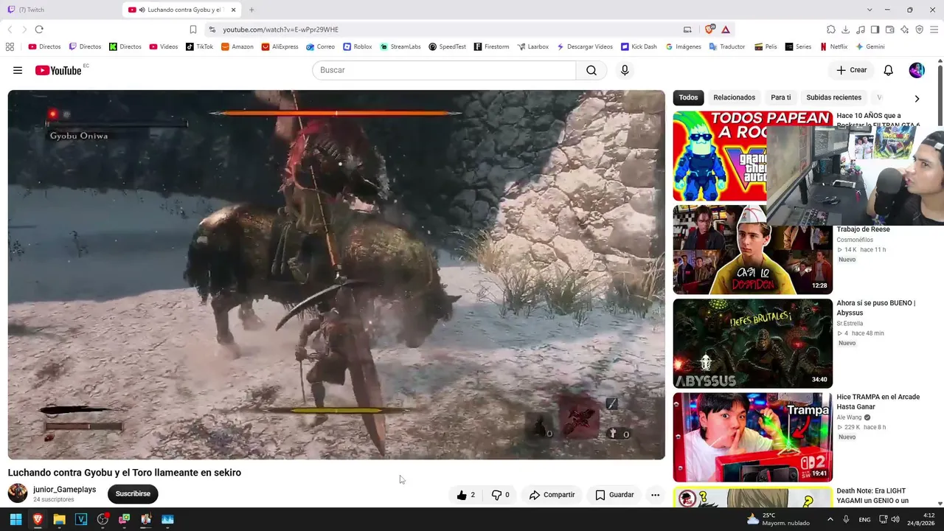Open Brave Wallet icon
The image size is (944, 531).
[x=889, y=29]
